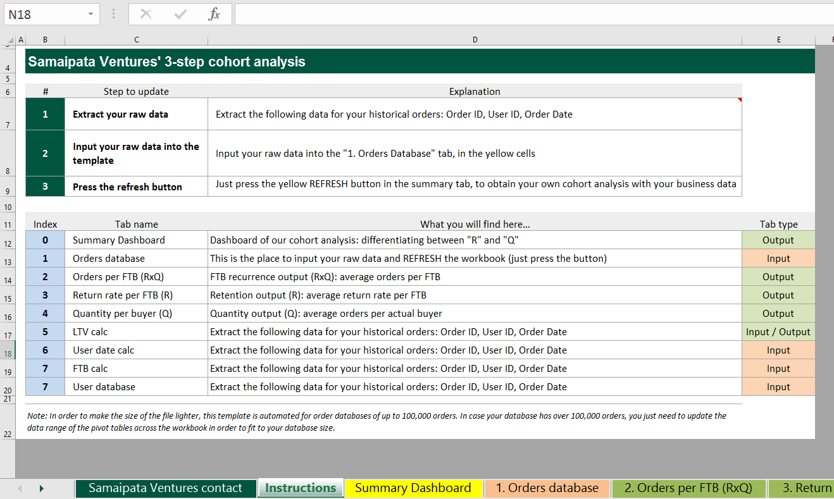
Task: Click the 'Step to update' header cell
Action: tap(136, 92)
